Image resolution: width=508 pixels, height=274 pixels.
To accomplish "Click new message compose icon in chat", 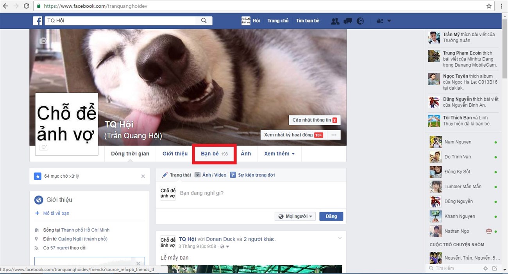I will click(x=495, y=268).
